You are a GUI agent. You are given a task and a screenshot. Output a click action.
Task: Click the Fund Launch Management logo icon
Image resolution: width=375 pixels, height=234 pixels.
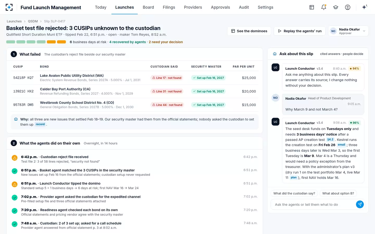[x=9, y=7]
